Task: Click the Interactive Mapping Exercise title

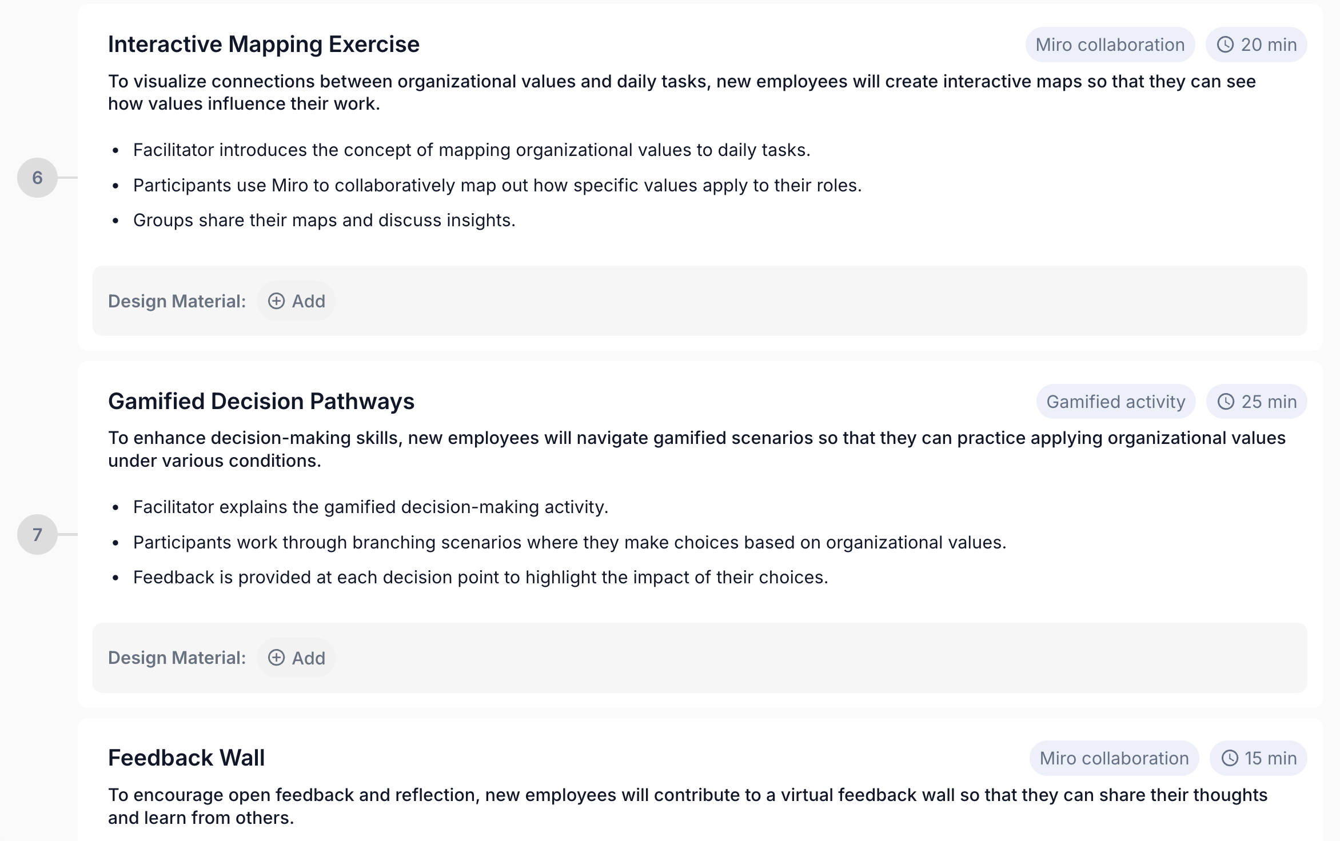Action: pyautogui.click(x=264, y=44)
